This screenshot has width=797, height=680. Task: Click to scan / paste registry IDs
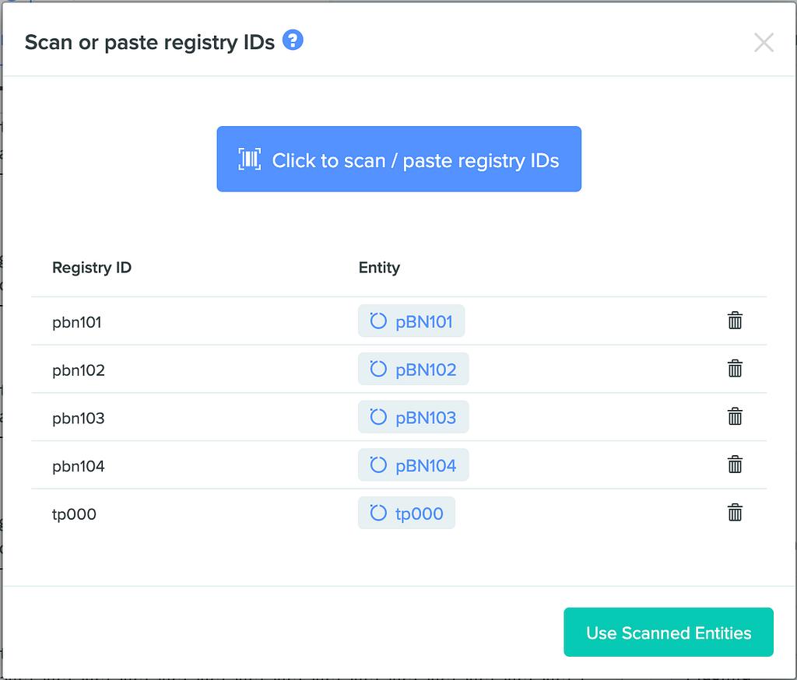click(398, 159)
